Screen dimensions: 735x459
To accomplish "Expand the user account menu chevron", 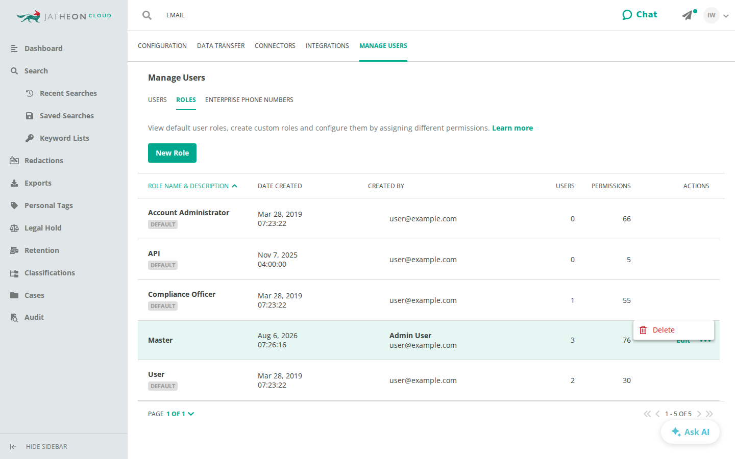I will click(726, 16).
